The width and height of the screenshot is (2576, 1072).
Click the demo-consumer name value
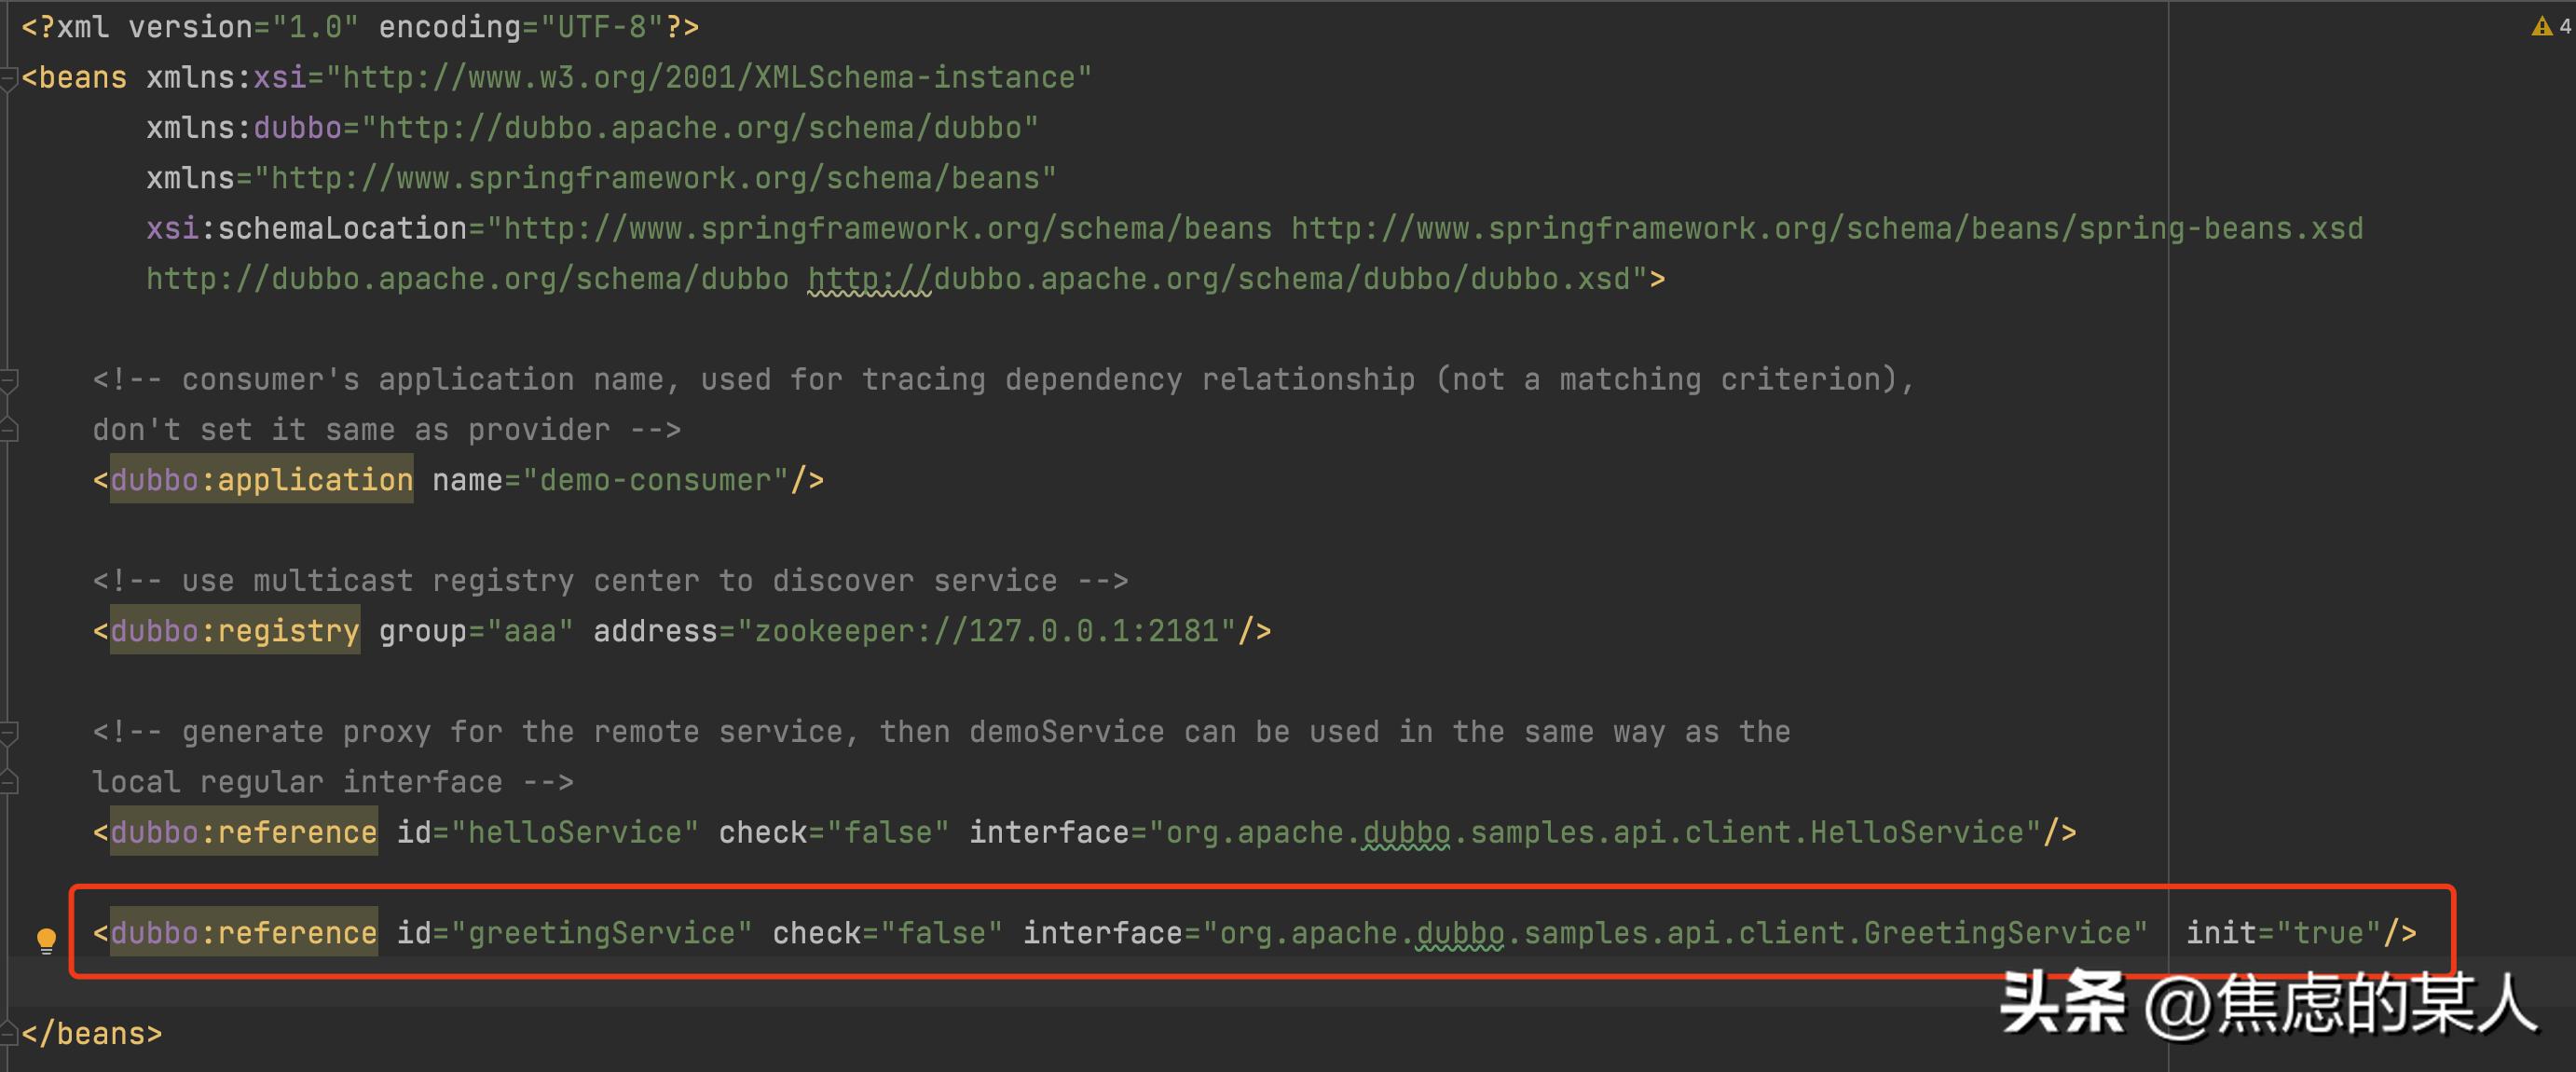(x=655, y=480)
